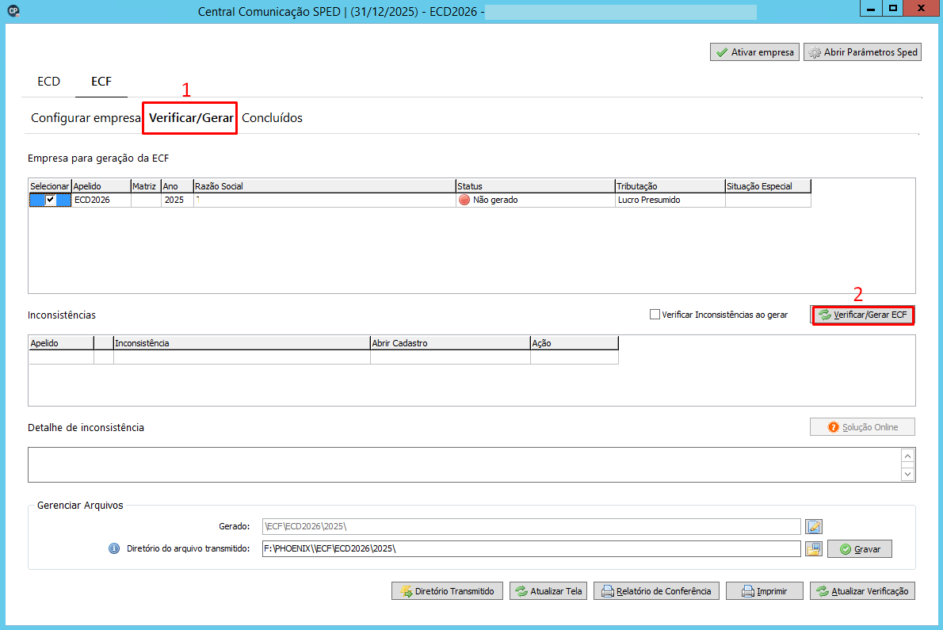
Task: Click the Ano column header
Action: click(177, 186)
